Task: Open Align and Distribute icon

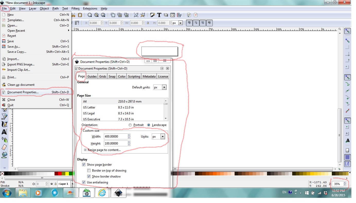Action: pos(179,15)
